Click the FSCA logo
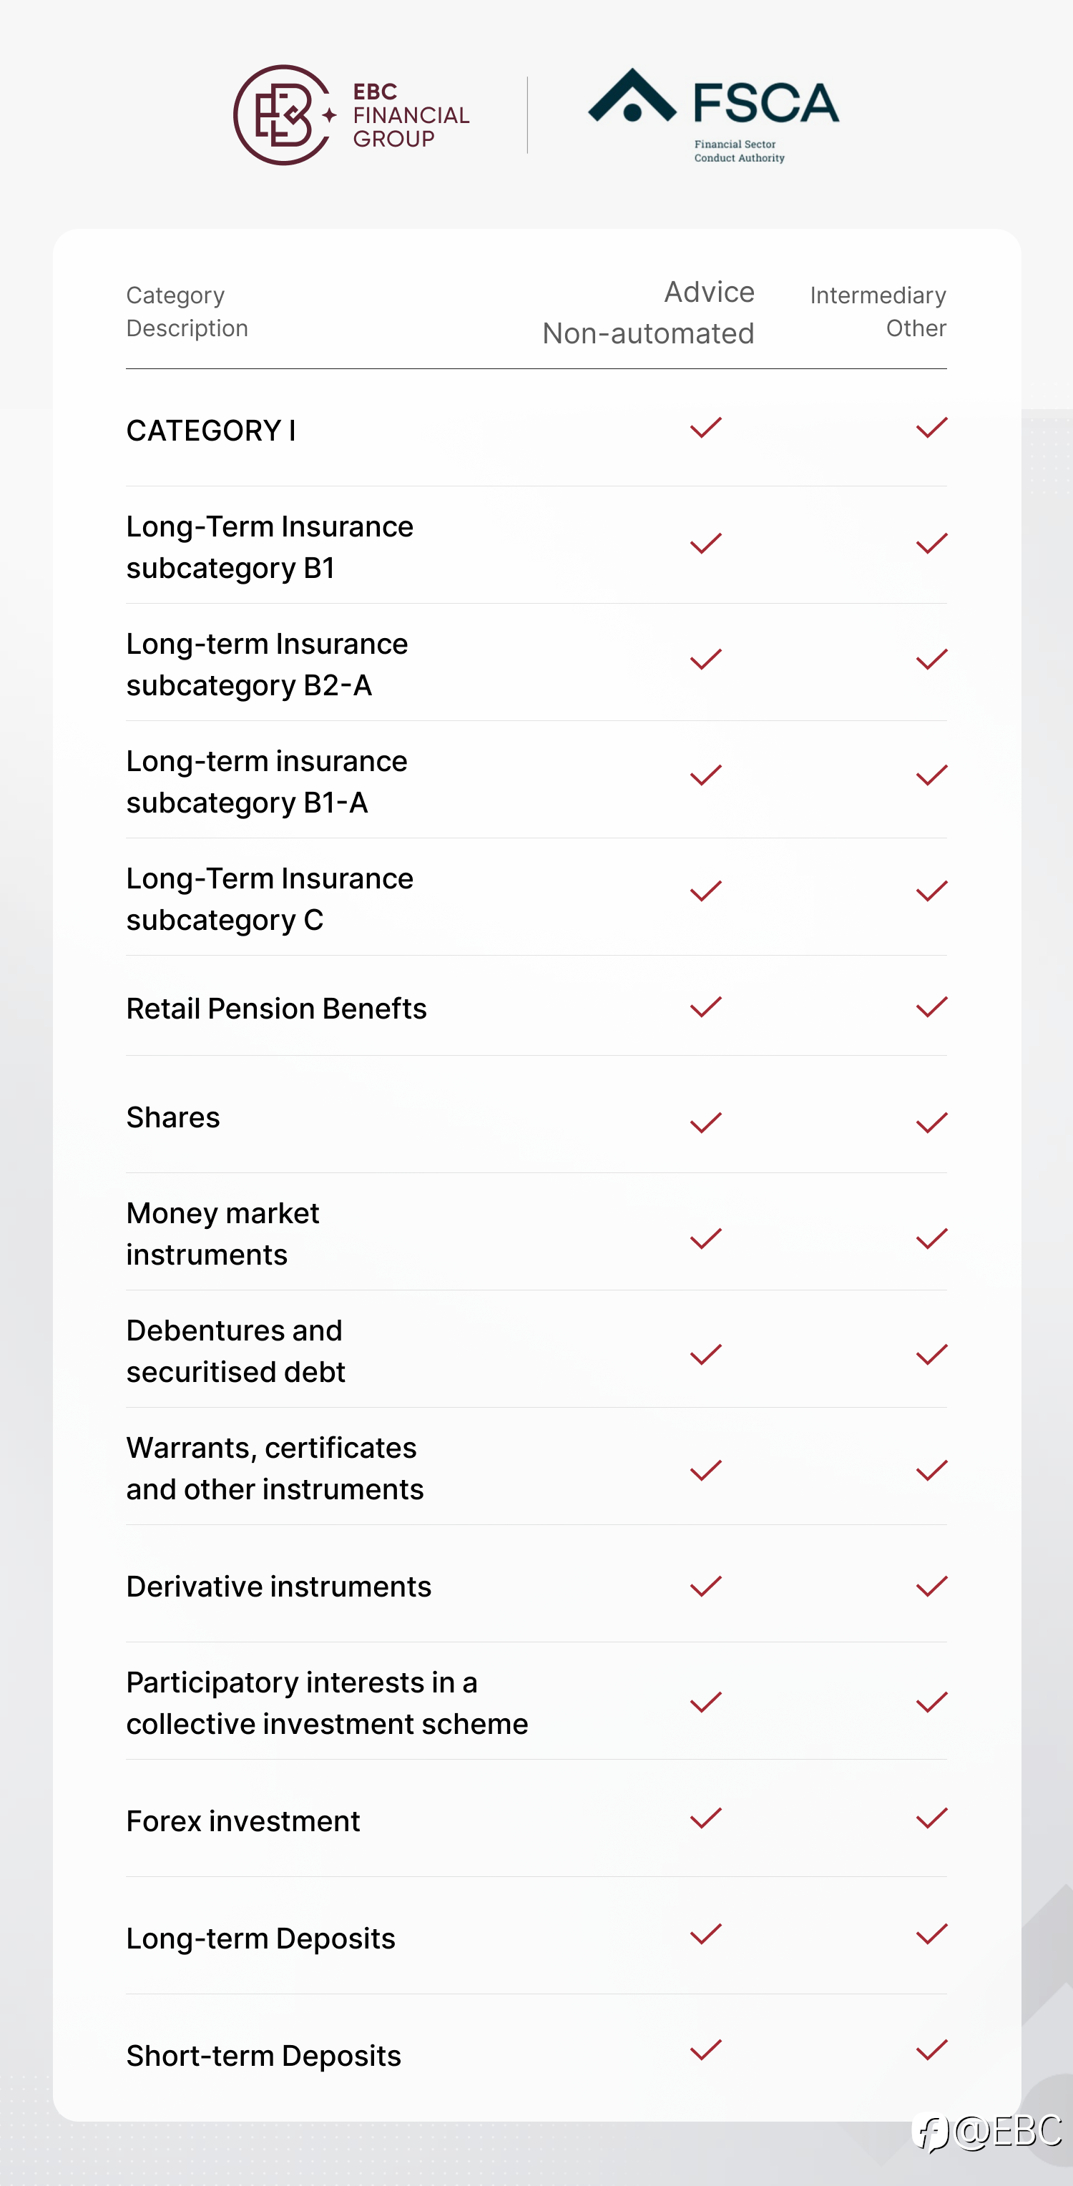The width and height of the screenshot is (1073, 2186). (x=713, y=114)
